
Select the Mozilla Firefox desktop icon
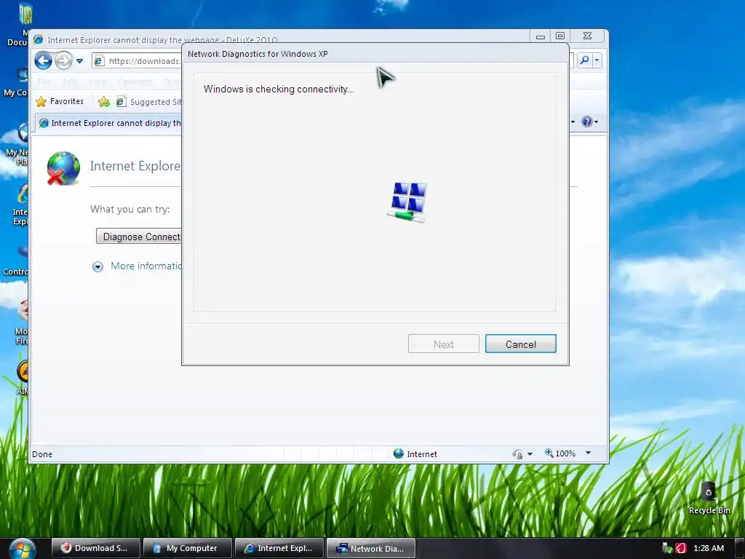click(x=22, y=322)
